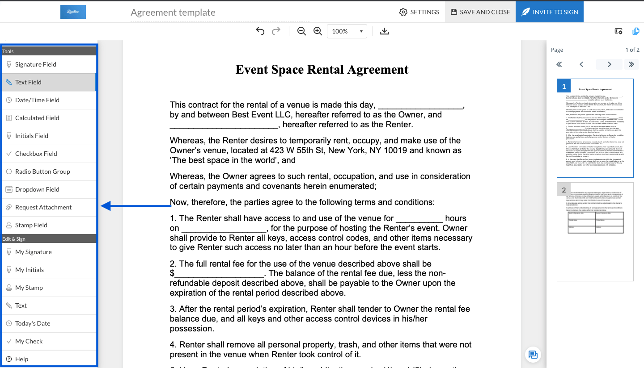The width and height of the screenshot is (644, 368).
Task: Click the download document icon
Action: pos(384,31)
